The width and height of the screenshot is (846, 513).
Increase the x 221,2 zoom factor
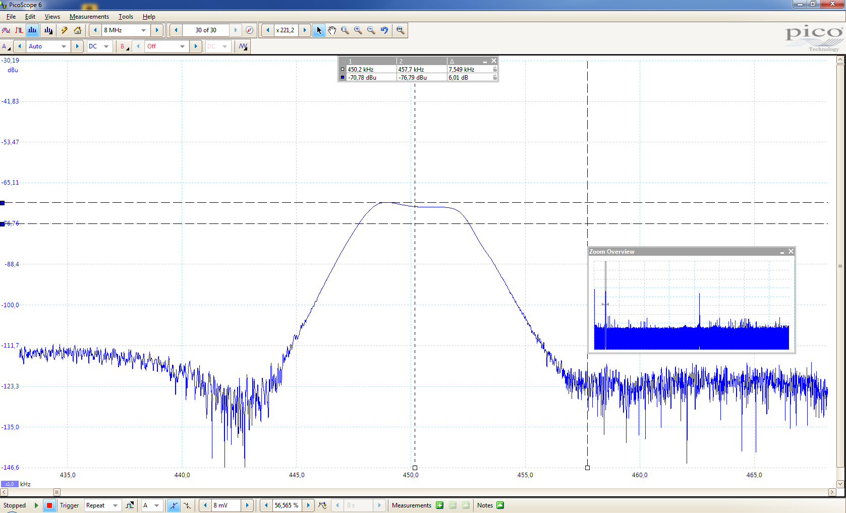[x=305, y=30]
